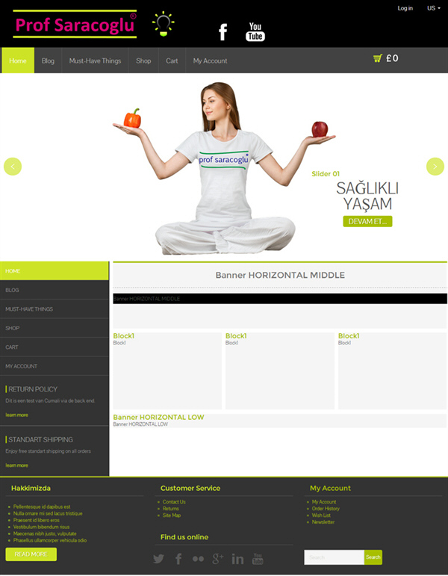Open the YouTube icon in the header

255,32
